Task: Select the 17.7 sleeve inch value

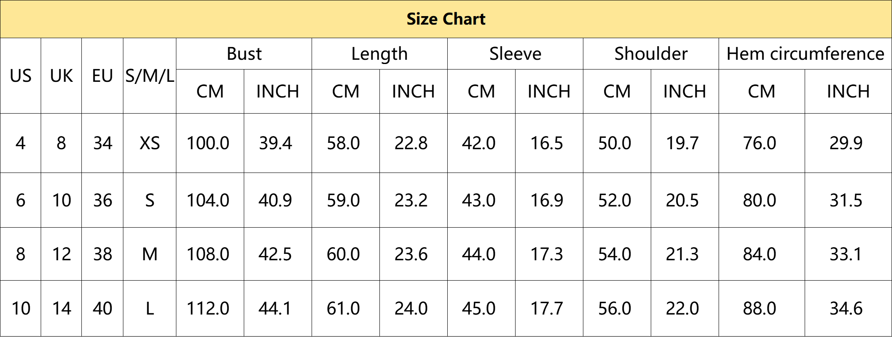Action: [x=547, y=309]
